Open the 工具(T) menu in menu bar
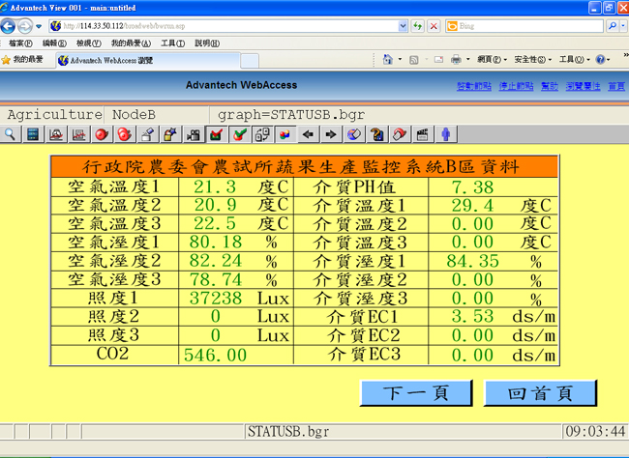 tap(172, 43)
